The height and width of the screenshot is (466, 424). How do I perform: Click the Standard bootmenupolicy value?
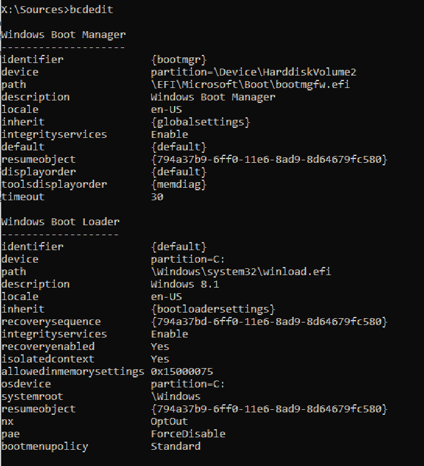pos(175,446)
